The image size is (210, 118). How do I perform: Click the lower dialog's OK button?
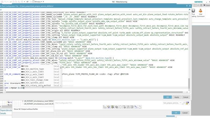point(176,113)
